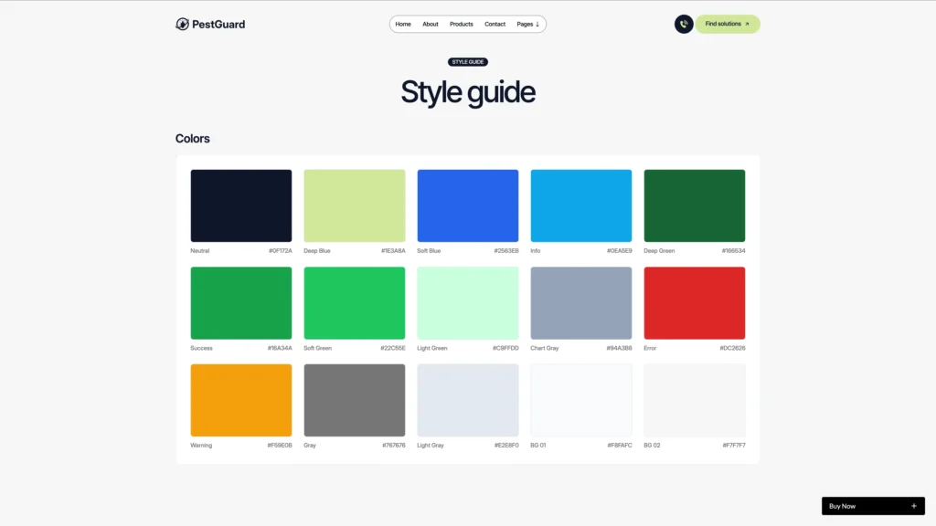This screenshot has width=936, height=526.
Task: Navigate to the Contact page
Action: (x=495, y=24)
